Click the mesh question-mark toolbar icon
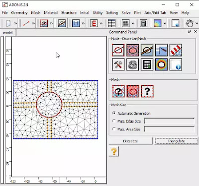This screenshot has height=186, width=199. pos(44,23)
